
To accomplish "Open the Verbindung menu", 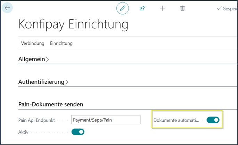I will pos(33,43).
